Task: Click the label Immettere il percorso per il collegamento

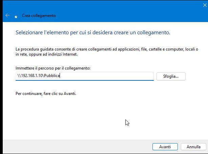Action: (53, 68)
